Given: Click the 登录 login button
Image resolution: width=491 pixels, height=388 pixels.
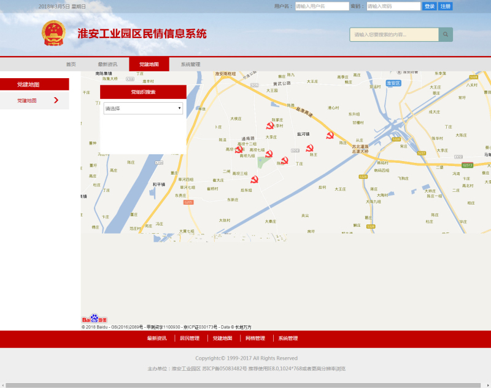Looking at the screenshot, I should 429,6.
